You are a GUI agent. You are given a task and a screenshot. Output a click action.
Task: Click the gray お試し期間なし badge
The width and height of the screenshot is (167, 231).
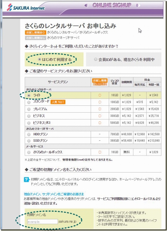[35, 38]
